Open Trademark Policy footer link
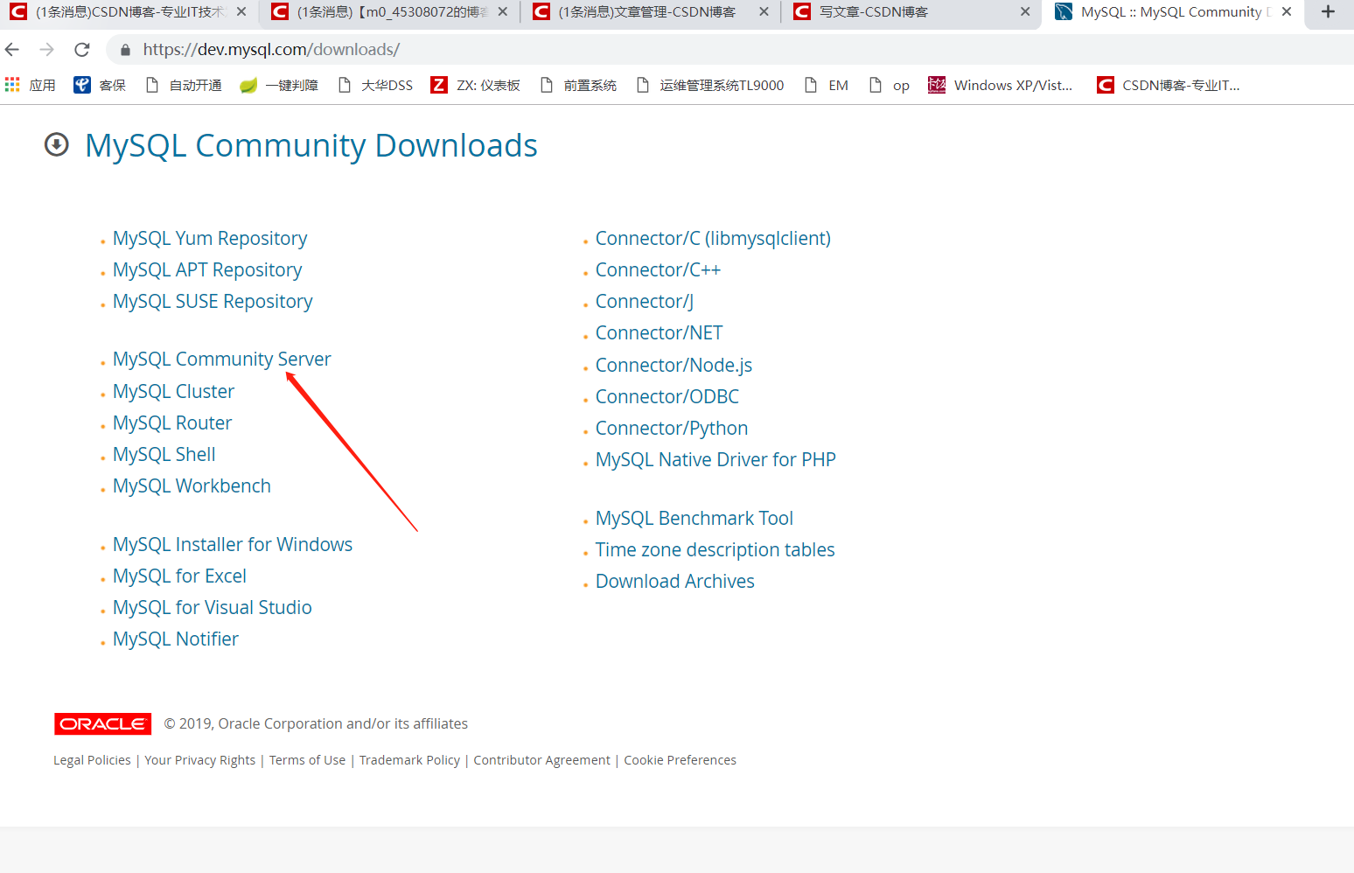This screenshot has height=873, width=1354. coord(409,760)
